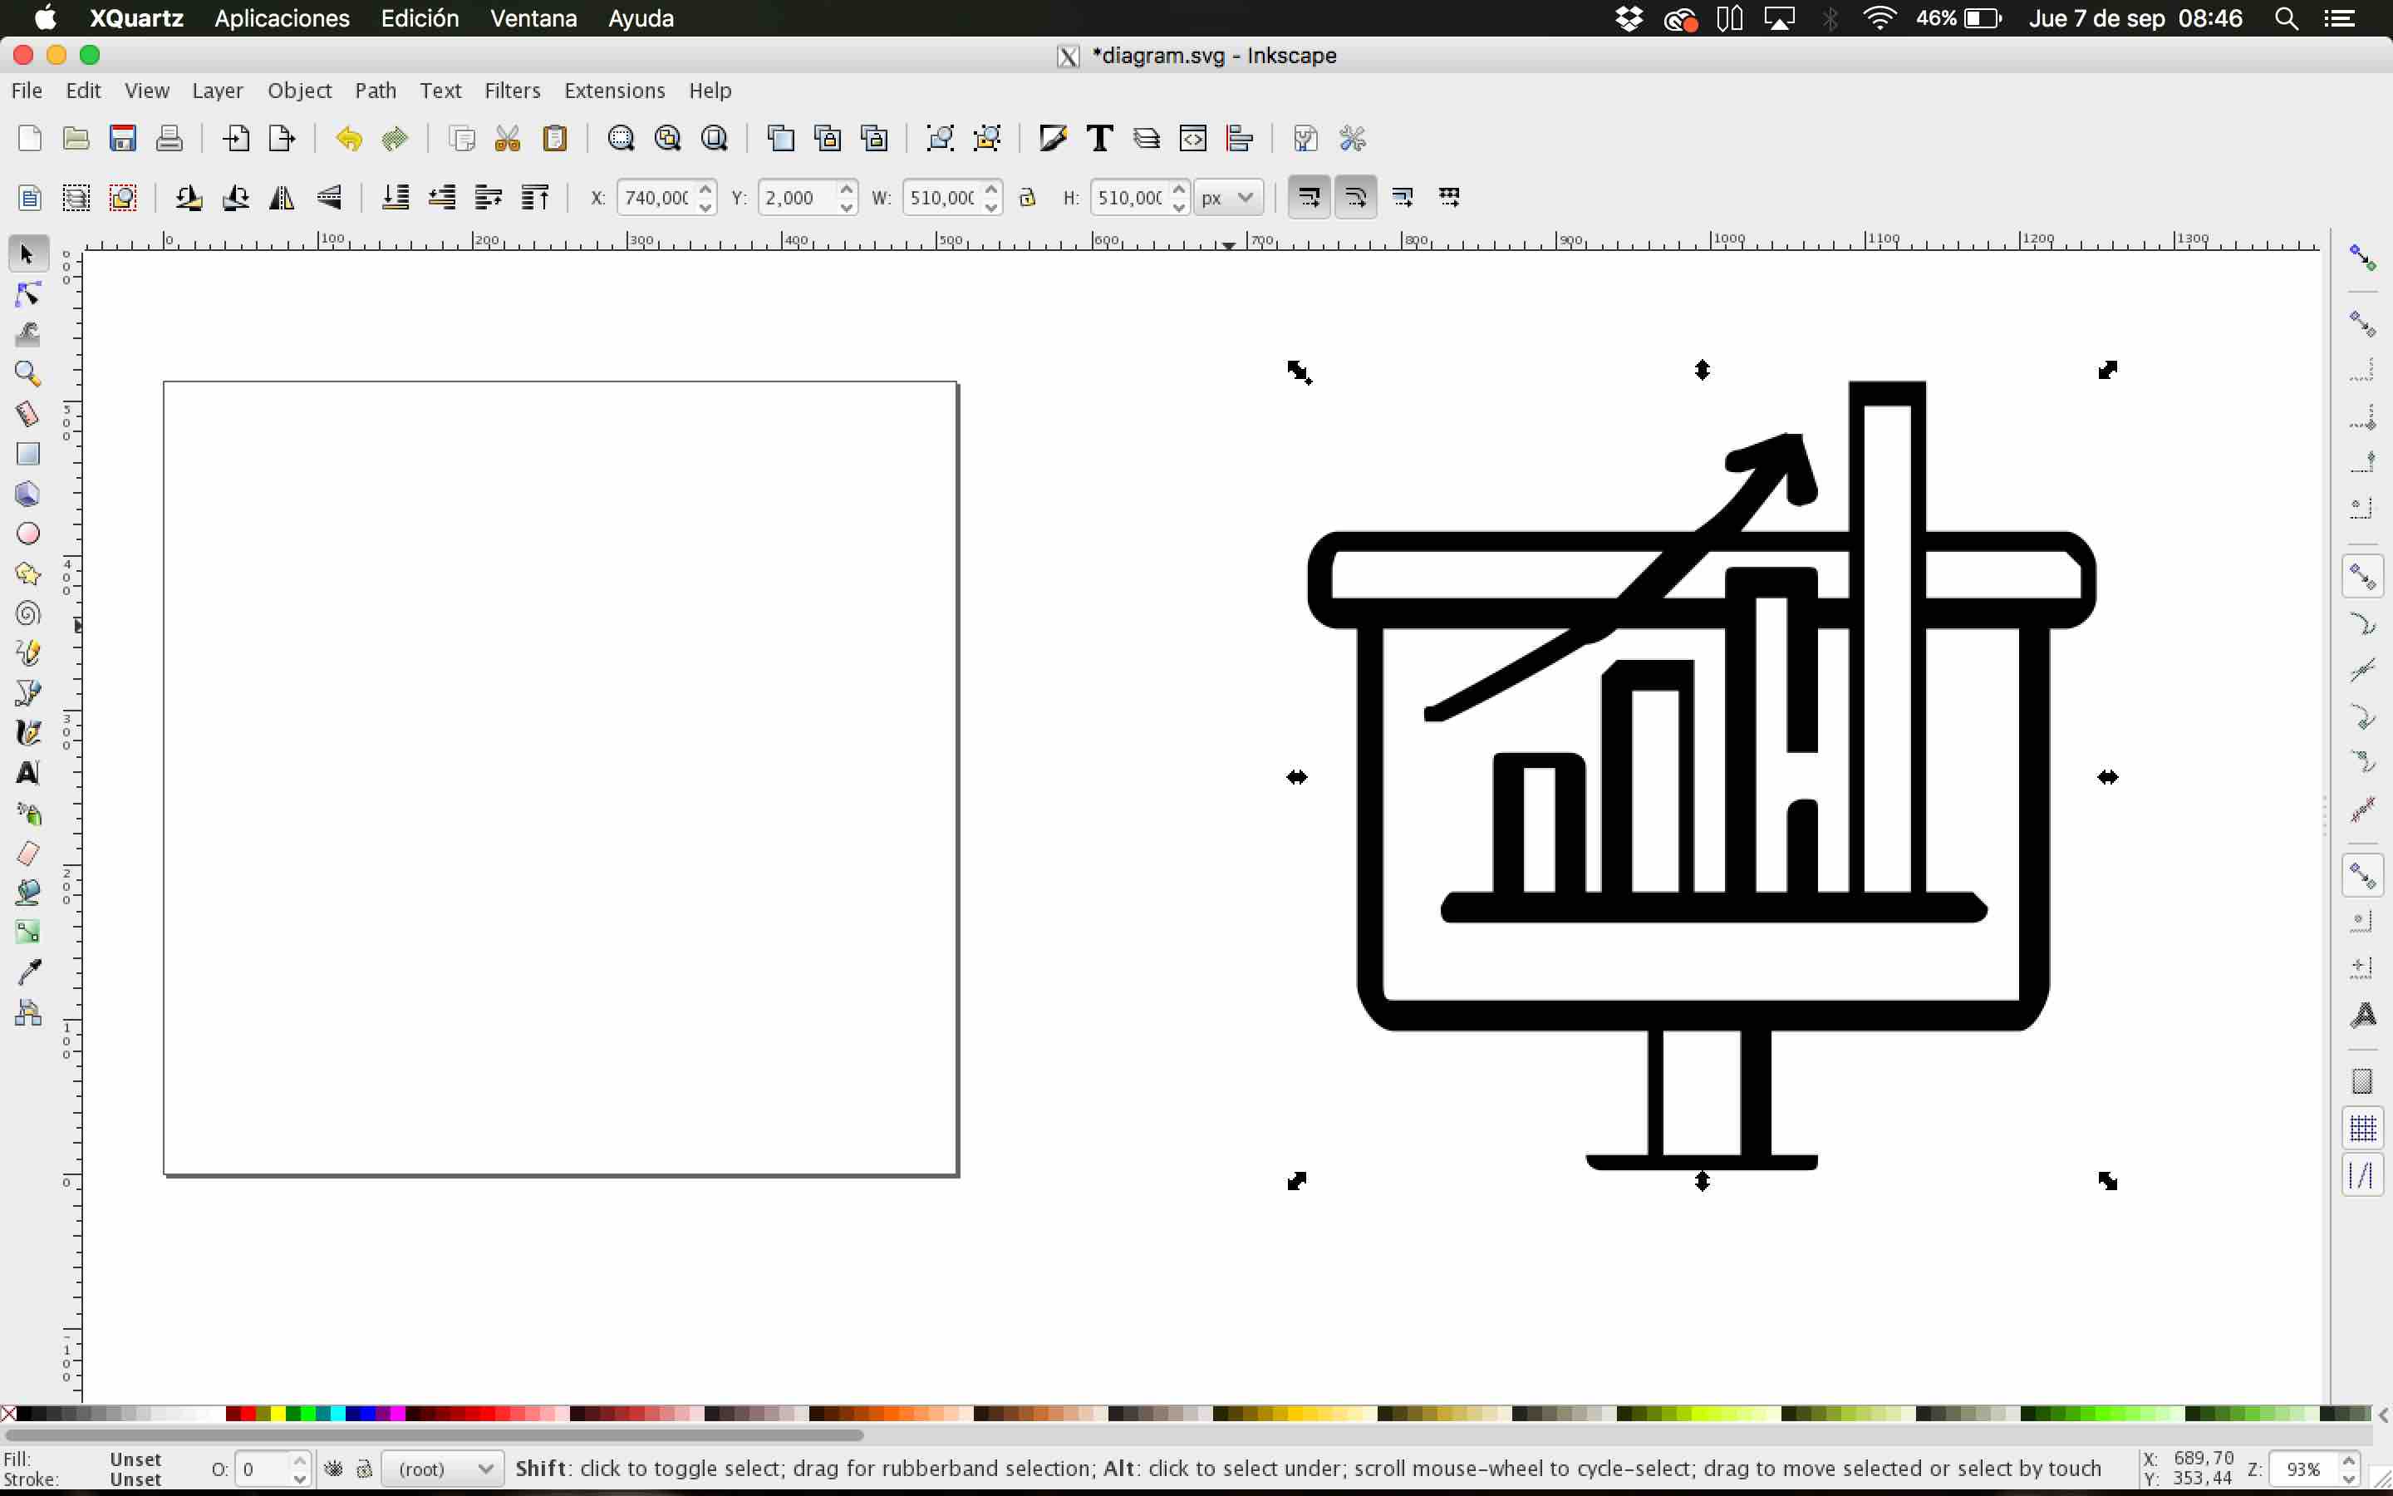The height and width of the screenshot is (1496, 2393).
Task: Toggle the width/height lock ratio
Action: tap(1027, 198)
